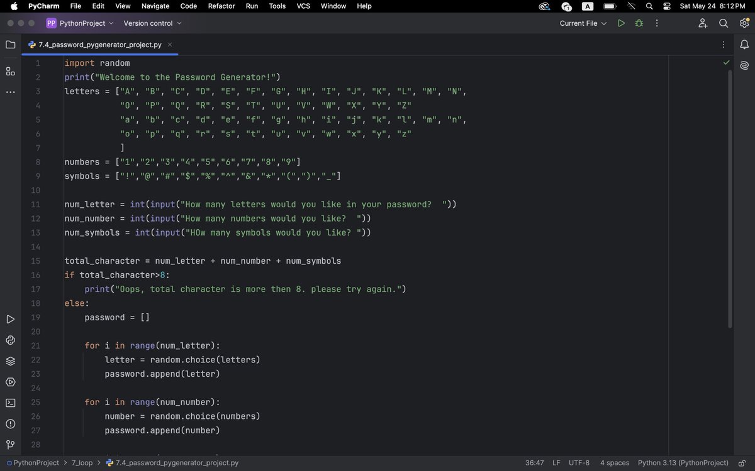755x471 pixels.
Task: Open editor tab options vertical ellipsis
Action: point(723,45)
